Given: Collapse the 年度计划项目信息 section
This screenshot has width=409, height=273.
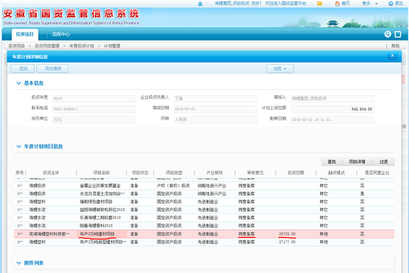Looking at the screenshot, I should click(18, 146).
